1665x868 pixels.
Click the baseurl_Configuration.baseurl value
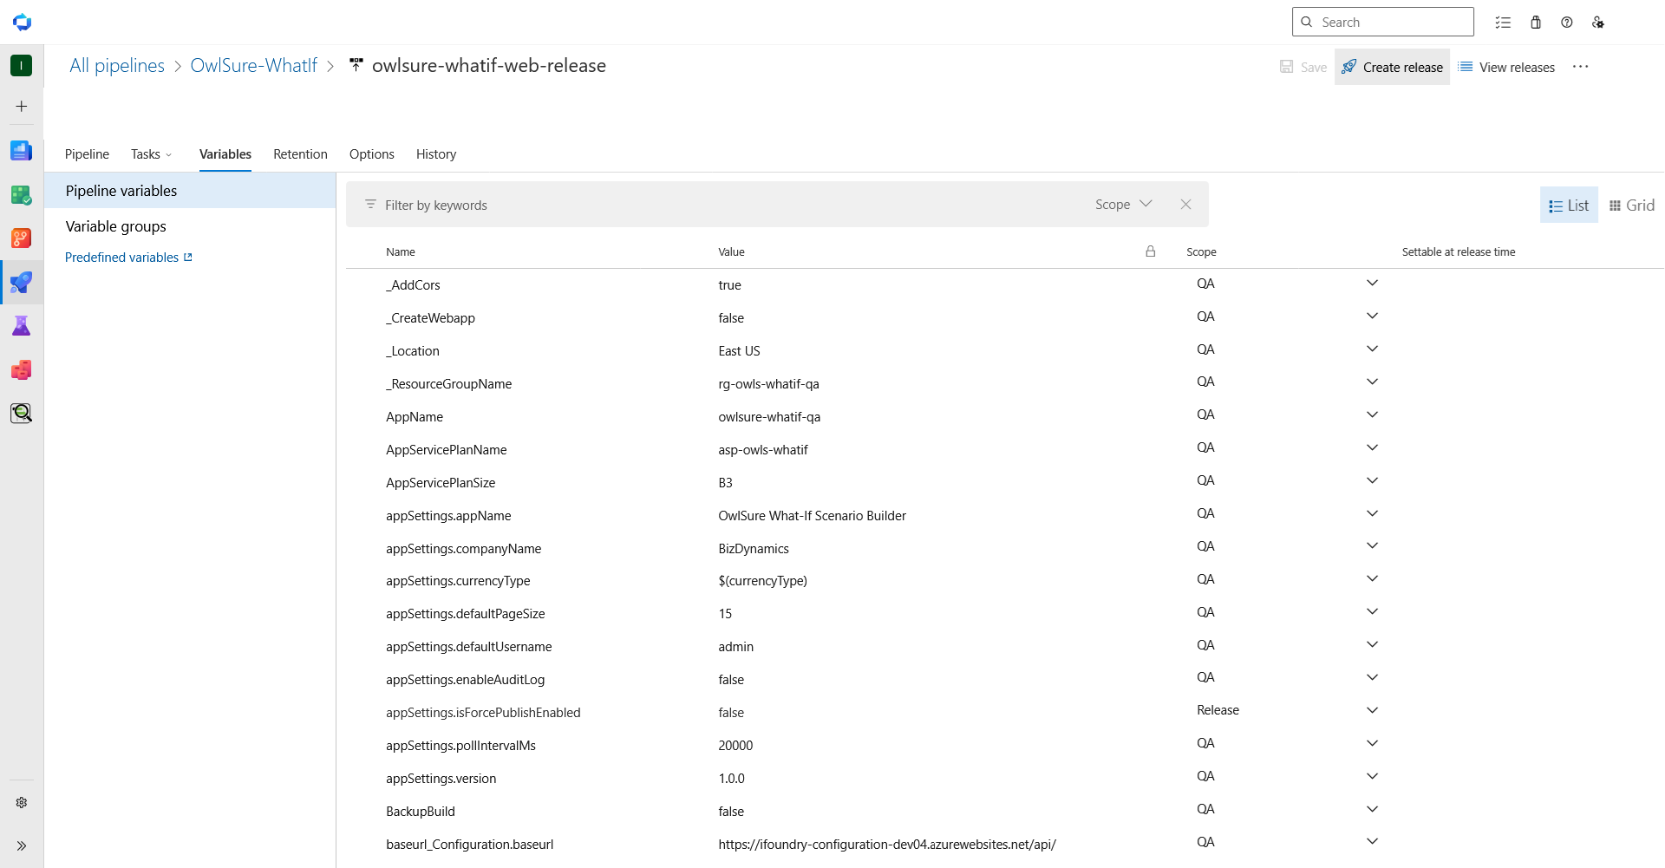(x=887, y=845)
